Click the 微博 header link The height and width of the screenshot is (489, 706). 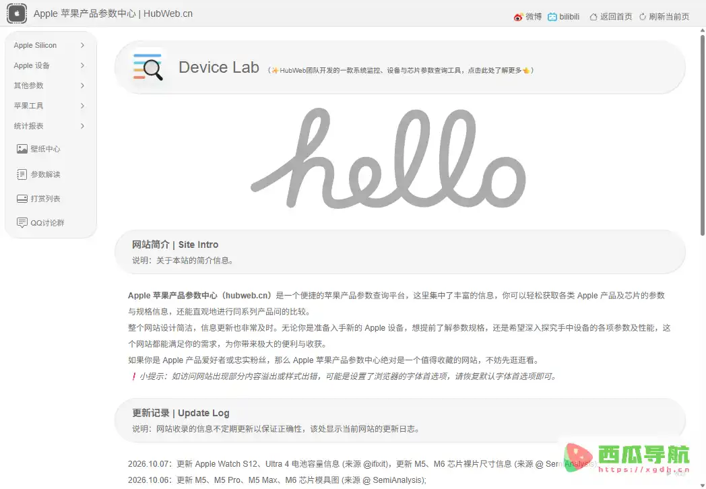534,17
